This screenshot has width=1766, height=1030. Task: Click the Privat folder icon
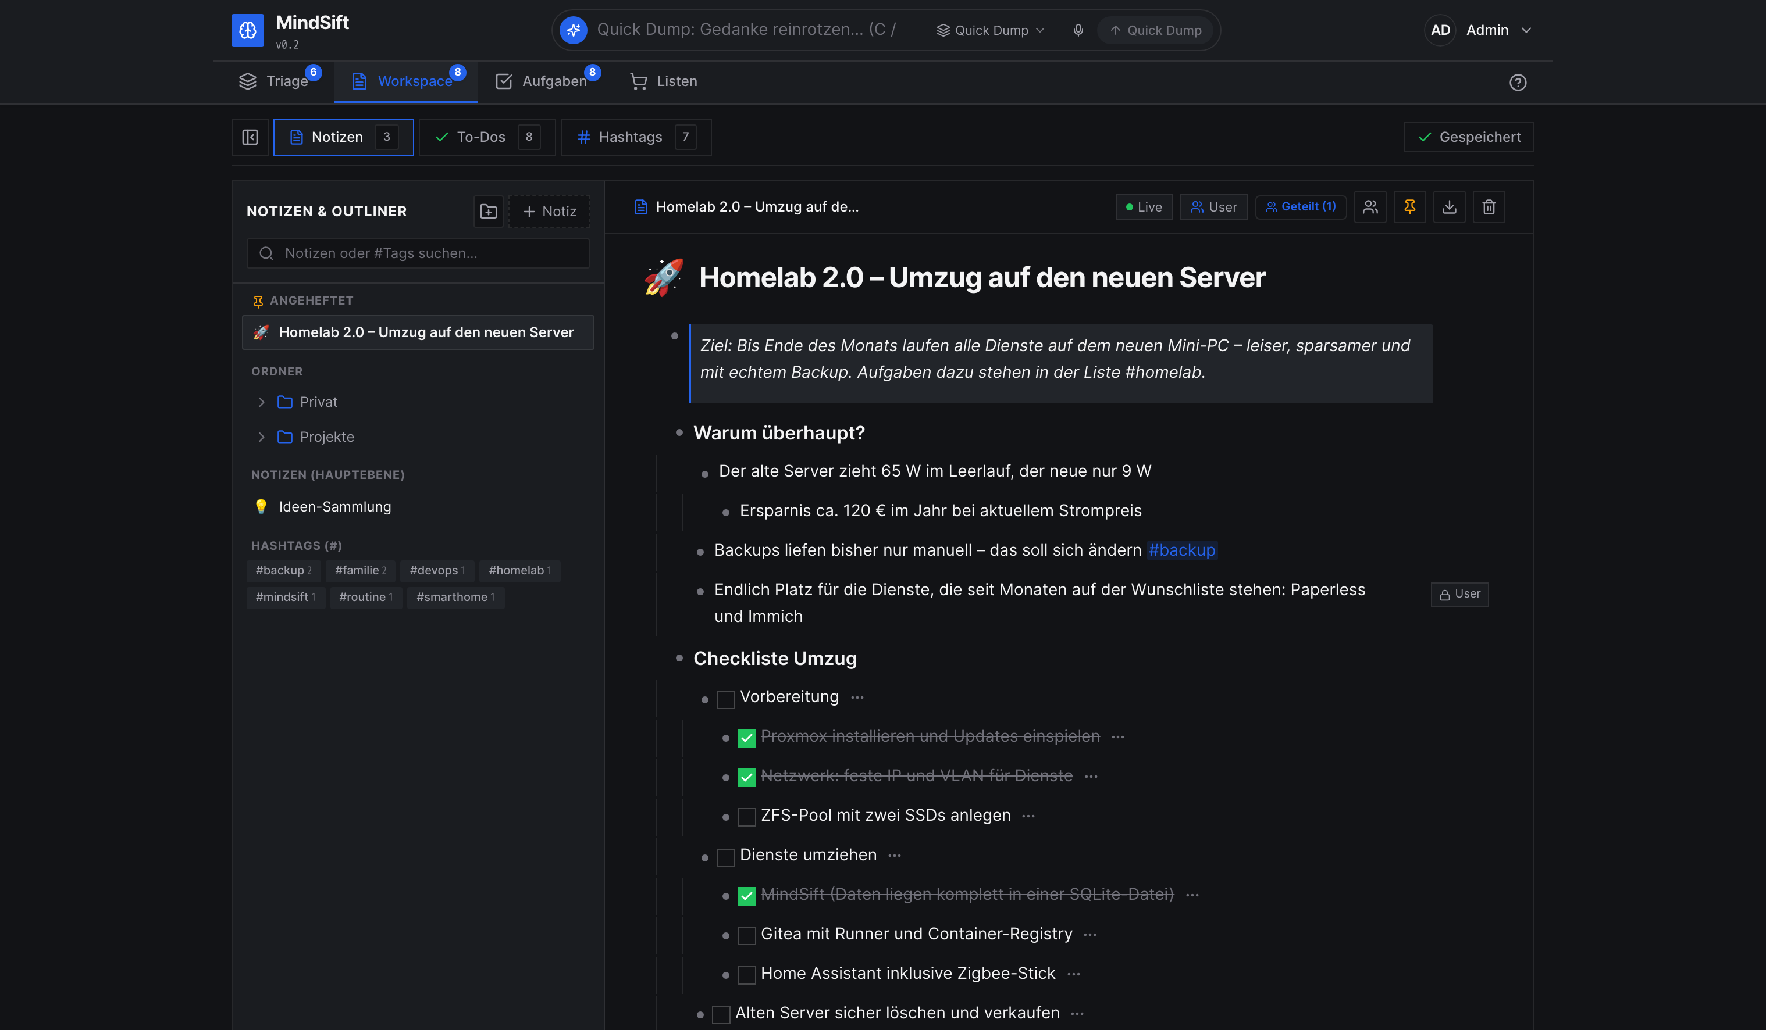[284, 402]
